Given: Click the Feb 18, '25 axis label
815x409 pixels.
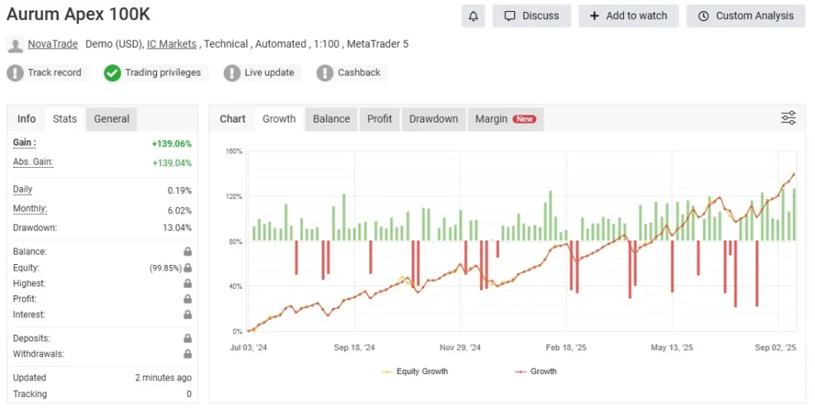Looking at the screenshot, I should click(566, 347).
